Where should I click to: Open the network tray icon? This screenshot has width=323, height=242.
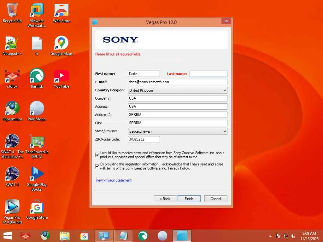[285, 236]
